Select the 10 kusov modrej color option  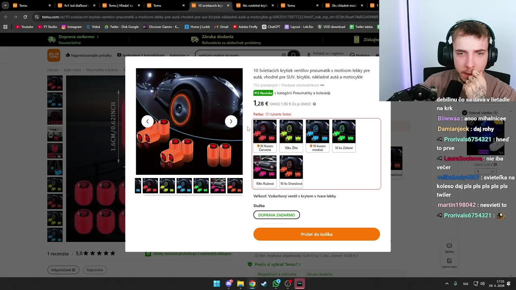(x=317, y=136)
